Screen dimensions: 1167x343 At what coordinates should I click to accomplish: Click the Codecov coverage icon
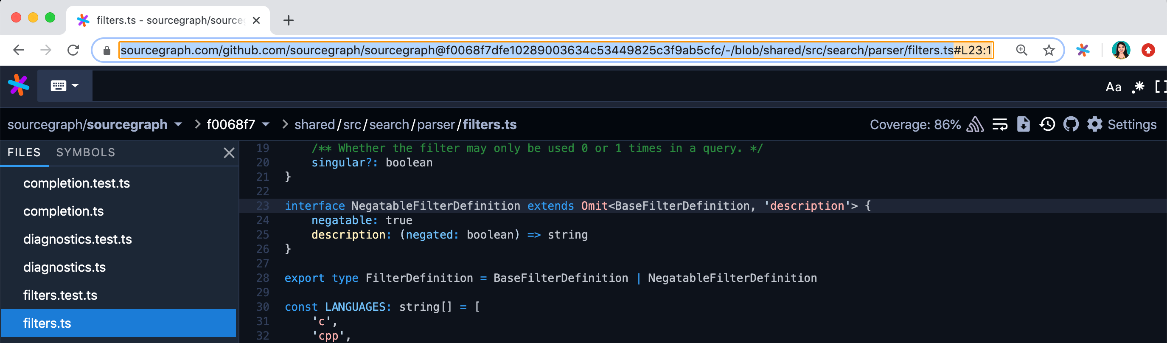[975, 124]
